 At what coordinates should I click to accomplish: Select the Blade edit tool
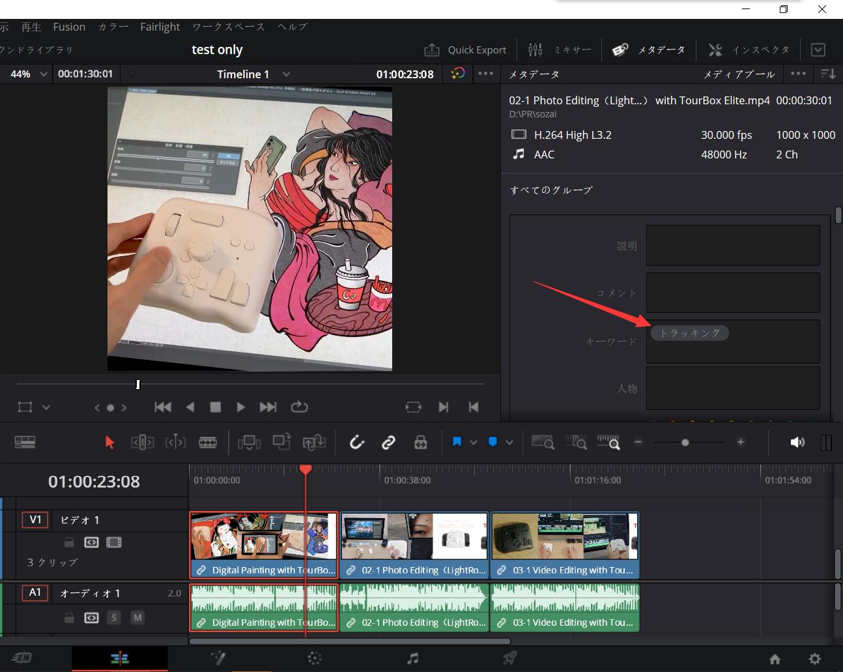coord(208,443)
